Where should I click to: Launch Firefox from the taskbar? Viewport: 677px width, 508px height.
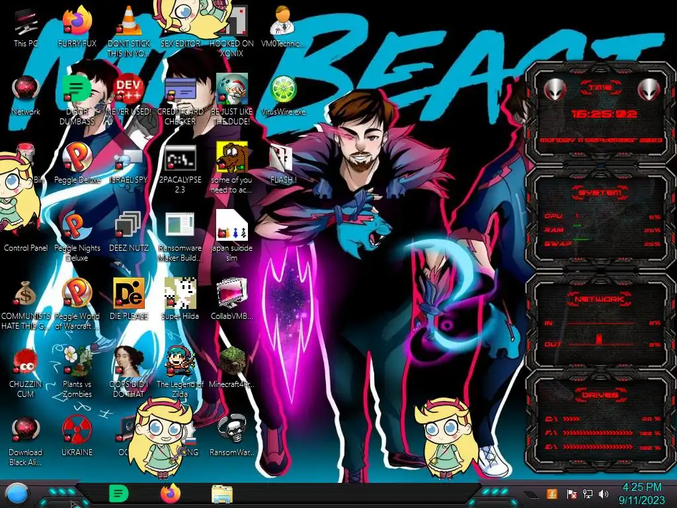(x=171, y=493)
